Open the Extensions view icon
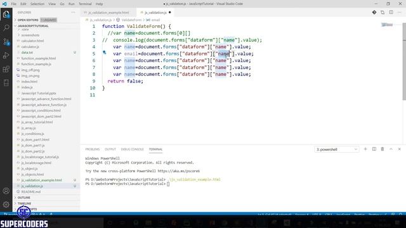406x228 pixels. (x=6, y=69)
